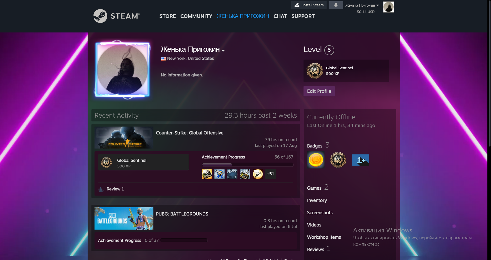Viewport: 491px width, 260px height.
Task: Click the small avatar in top header
Action: click(388, 7)
